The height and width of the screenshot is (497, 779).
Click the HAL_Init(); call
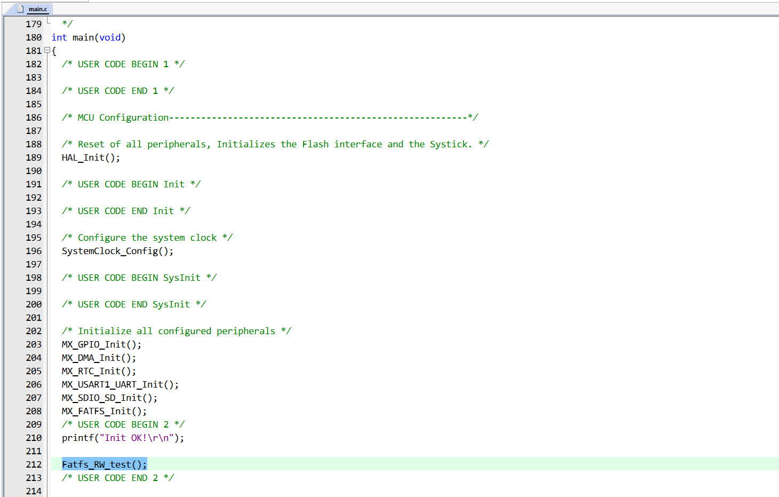pos(91,157)
